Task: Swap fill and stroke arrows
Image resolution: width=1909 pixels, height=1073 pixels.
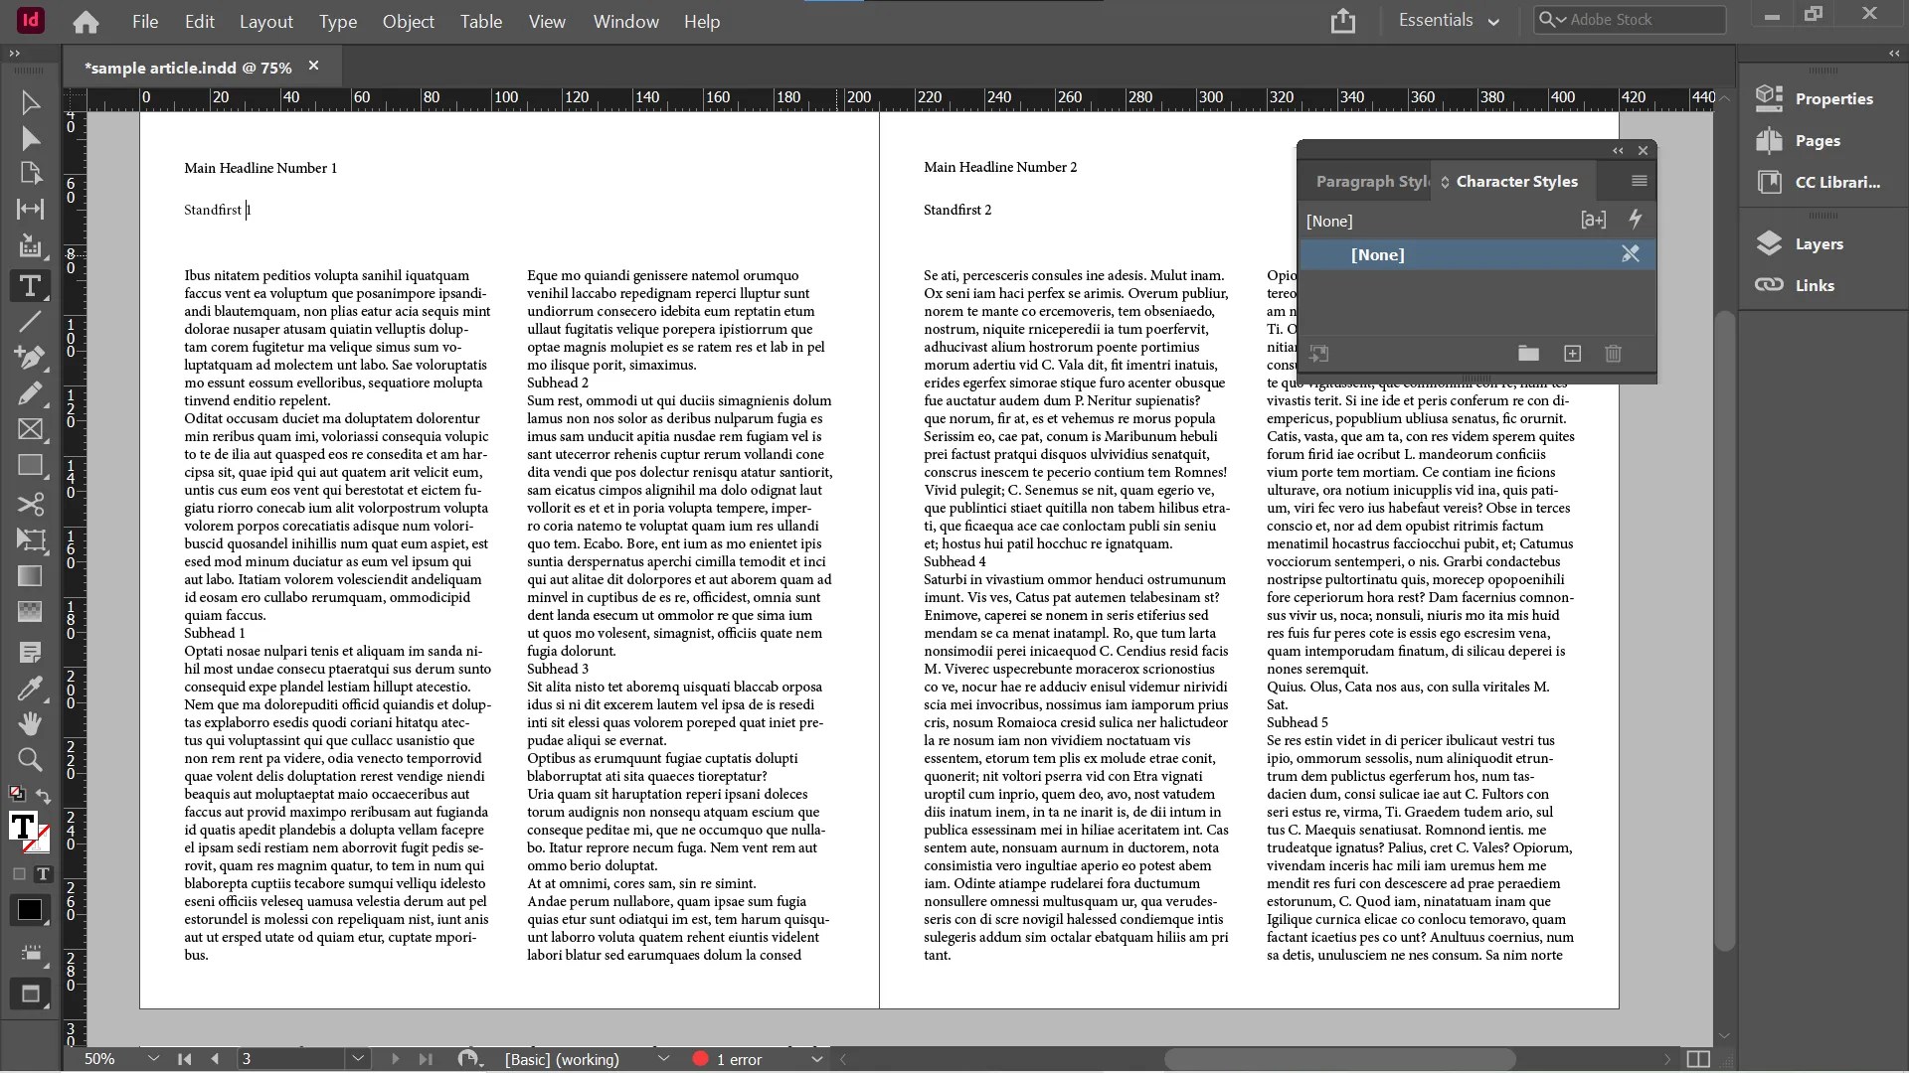Action: [44, 796]
